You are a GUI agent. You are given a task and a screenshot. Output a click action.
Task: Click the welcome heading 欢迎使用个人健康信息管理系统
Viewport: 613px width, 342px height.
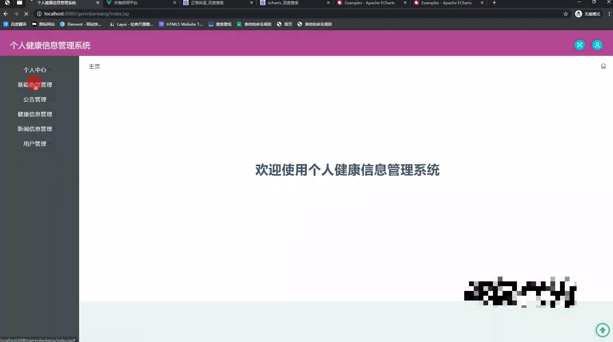pyautogui.click(x=347, y=170)
